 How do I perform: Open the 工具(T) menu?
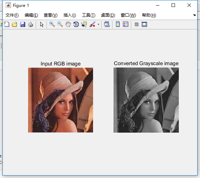[x=89, y=15]
